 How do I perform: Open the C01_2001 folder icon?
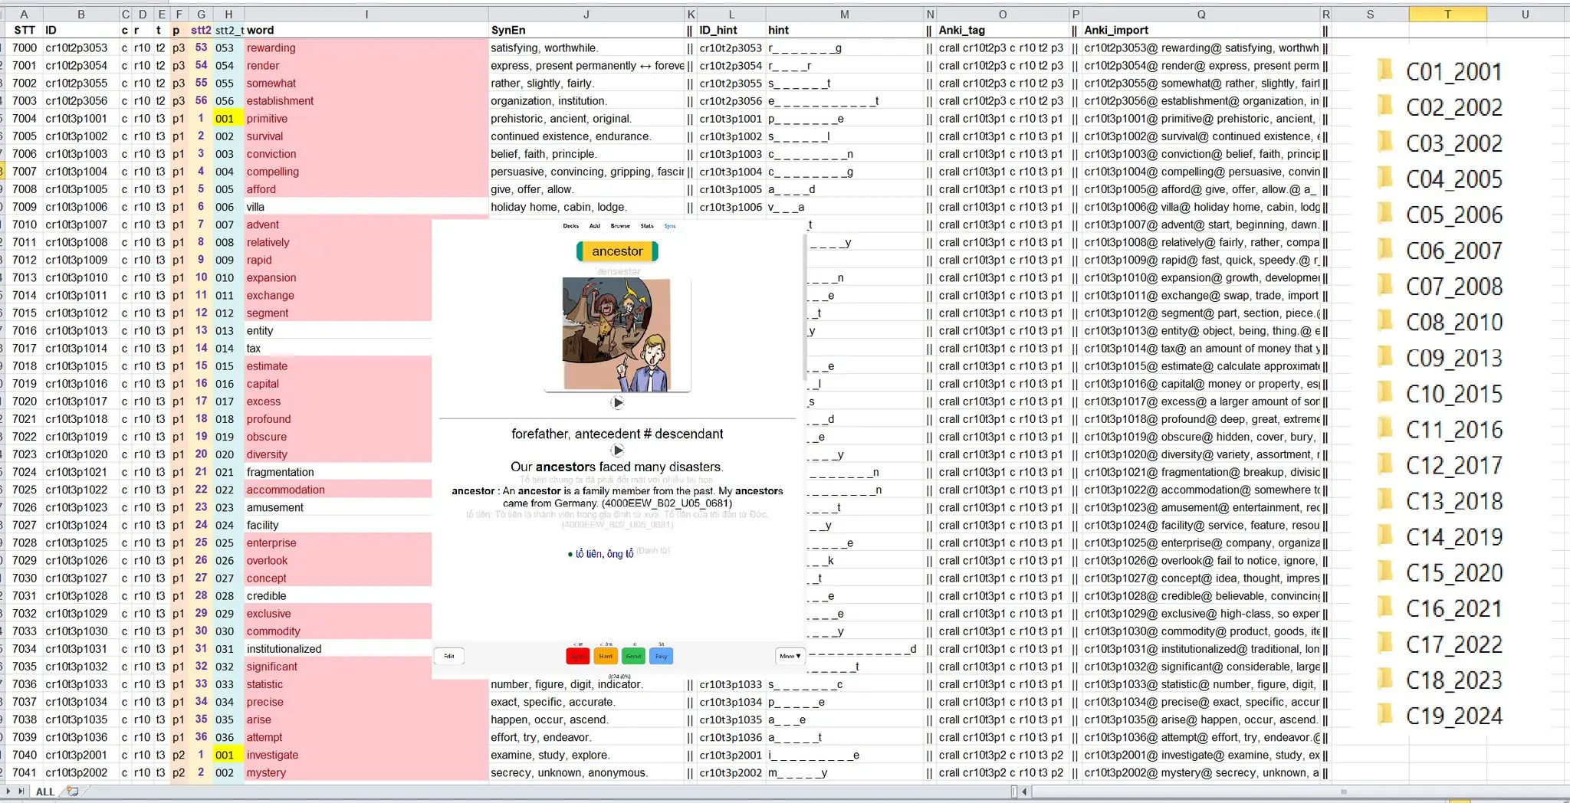1384,71
